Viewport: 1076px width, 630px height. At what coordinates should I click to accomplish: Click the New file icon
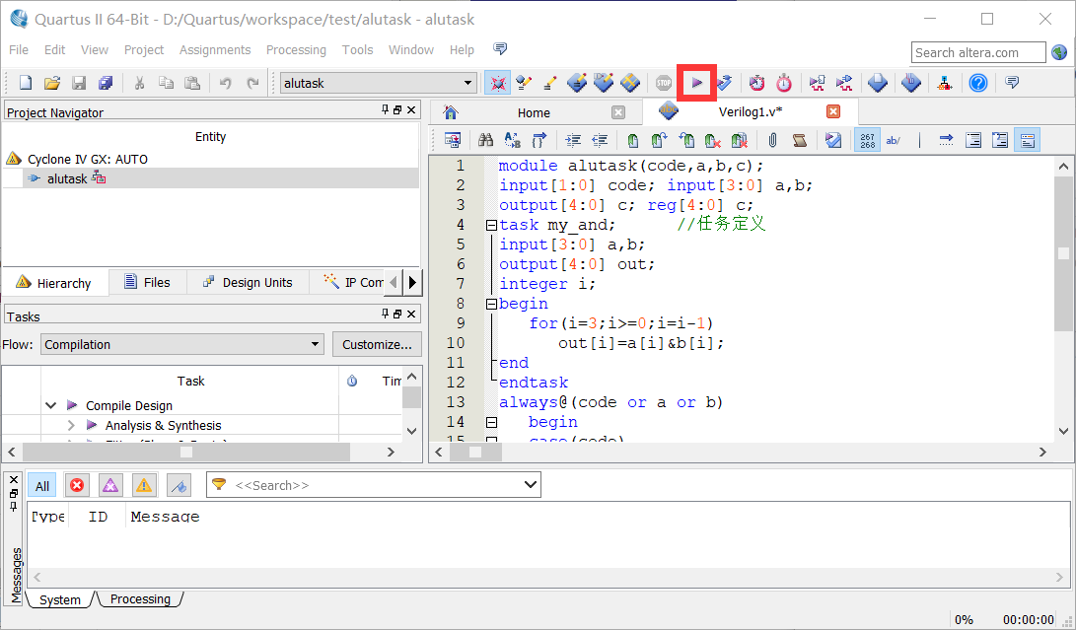click(26, 83)
